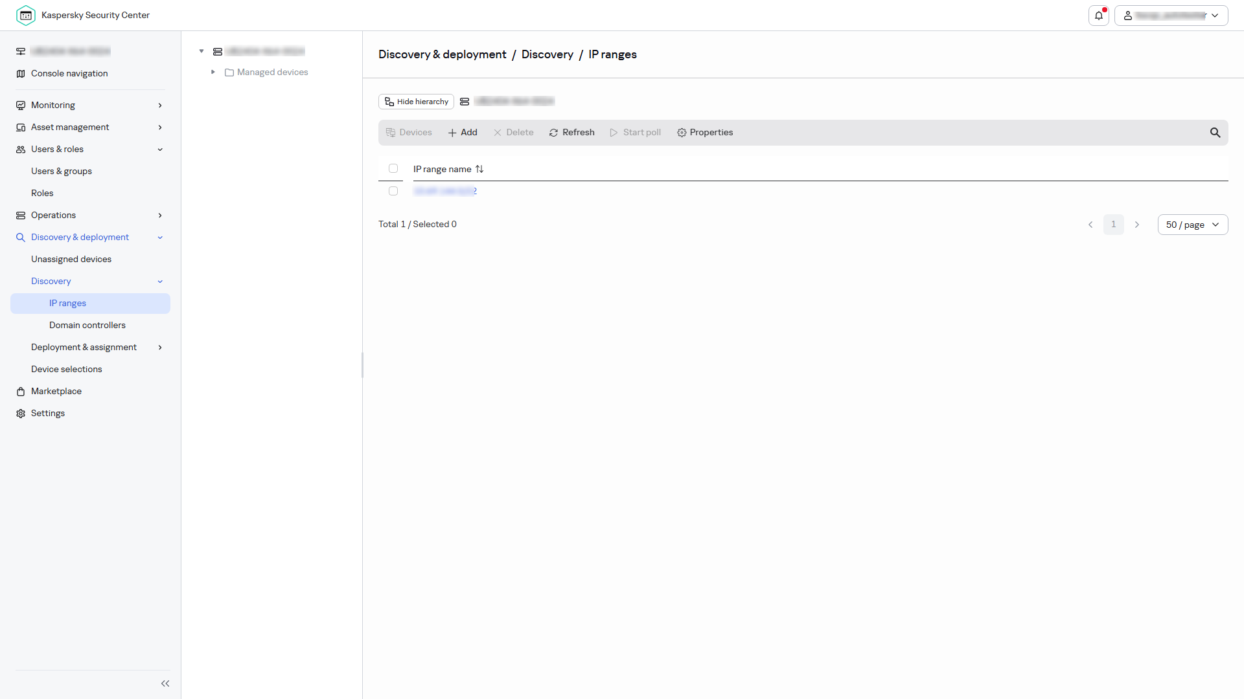The image size is (1244, 699).
Task: Click the Asset management sidebar icon
Action: point(21,128)
